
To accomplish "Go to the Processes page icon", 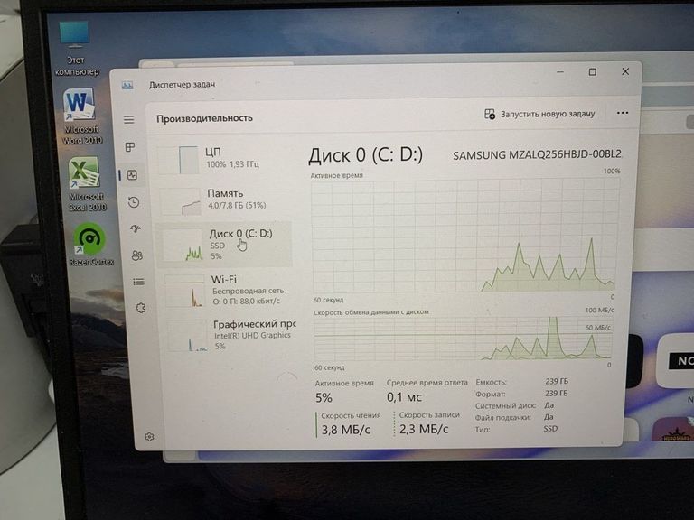I will tap(130, 147).
